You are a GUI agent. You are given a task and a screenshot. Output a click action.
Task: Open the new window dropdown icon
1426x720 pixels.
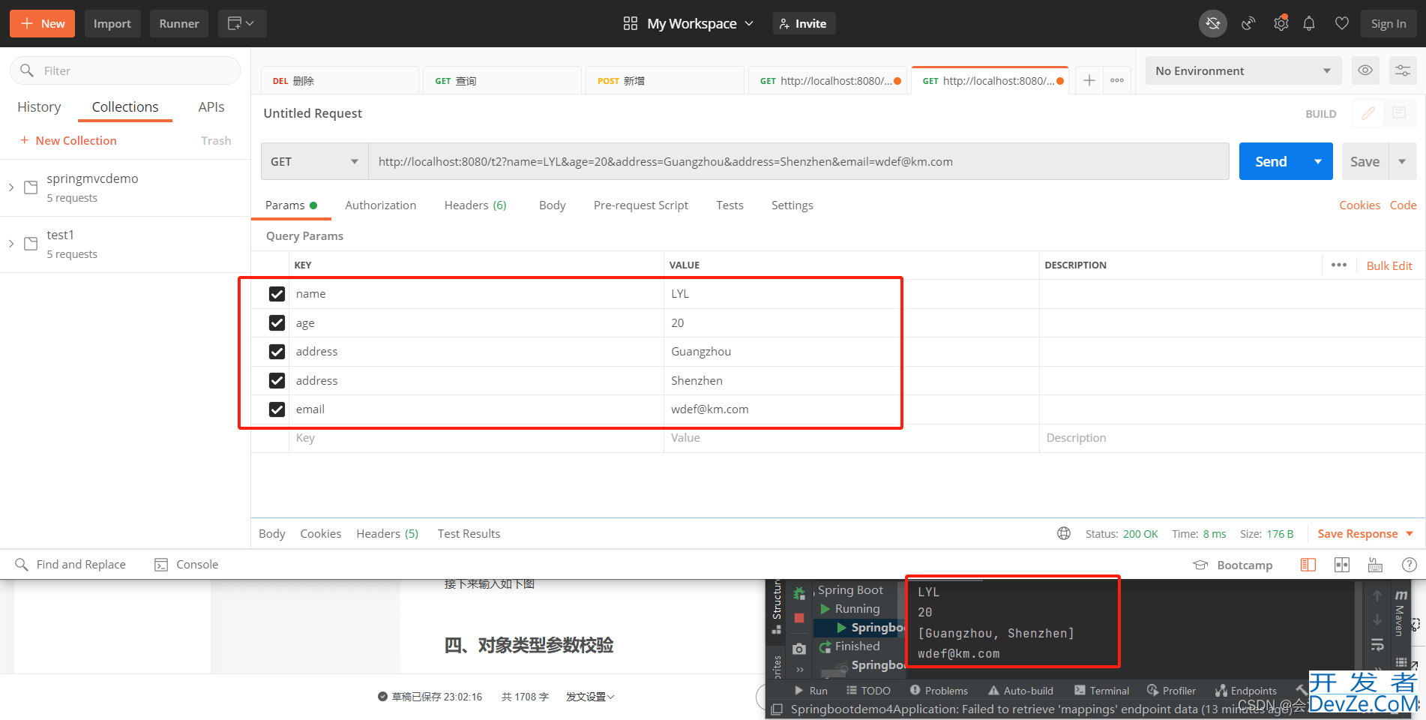[x=241, y=24]
